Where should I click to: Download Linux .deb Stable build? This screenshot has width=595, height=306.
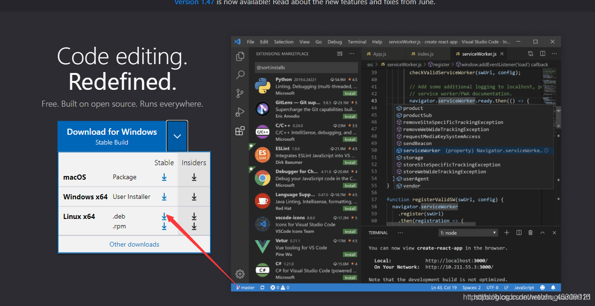click(164, 217)
